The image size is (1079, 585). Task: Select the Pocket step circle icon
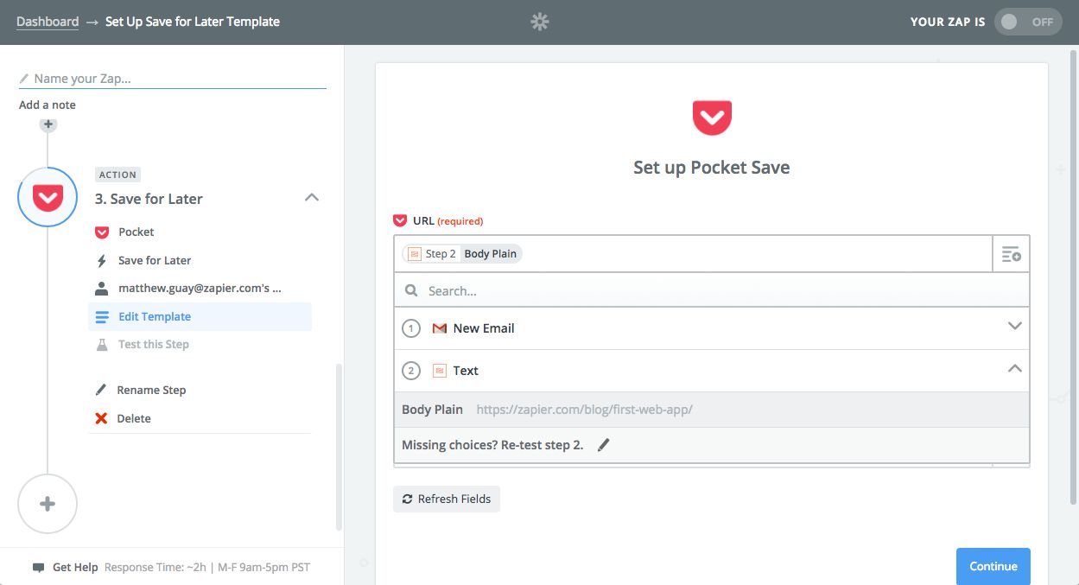[x=48, y=197]
